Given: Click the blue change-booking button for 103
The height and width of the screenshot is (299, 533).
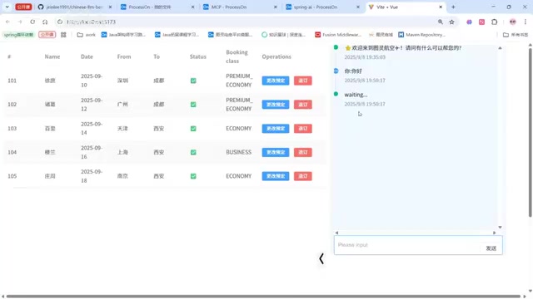Looking at the screenshot, I should point(276,129).
